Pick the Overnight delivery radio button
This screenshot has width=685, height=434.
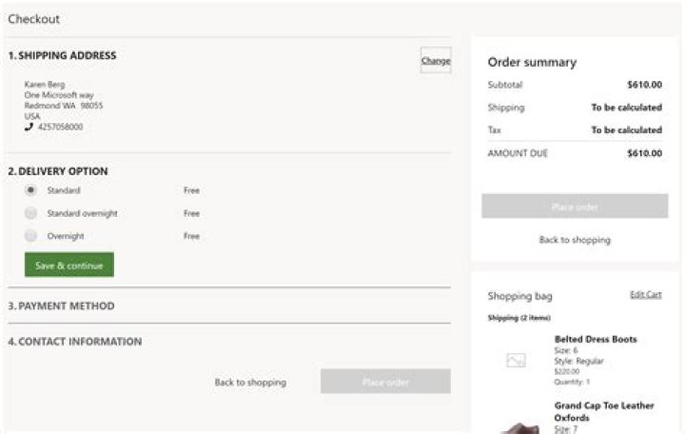[30, 236]
